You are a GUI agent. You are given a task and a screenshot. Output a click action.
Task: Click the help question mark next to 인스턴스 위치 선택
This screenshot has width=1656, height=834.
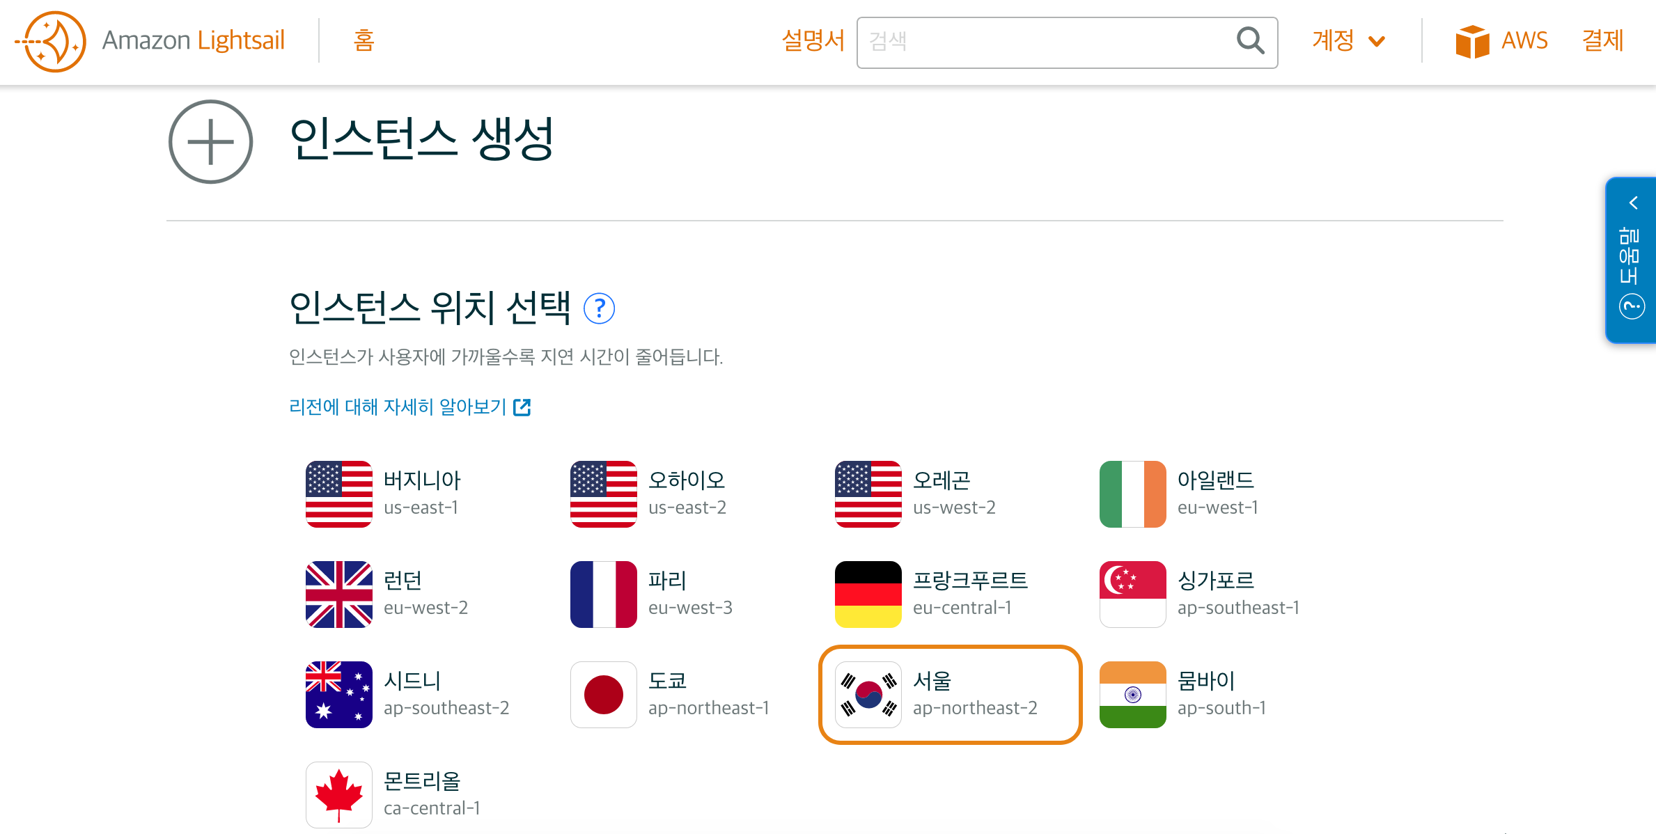pos(599,308)
